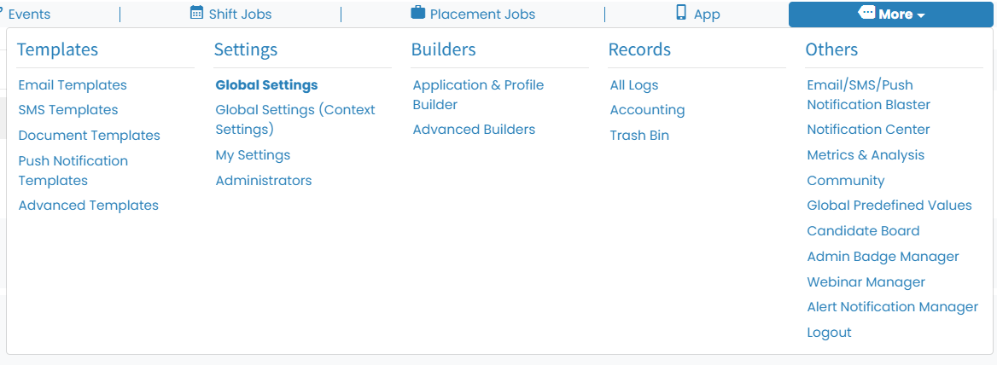Open Alert Notification Manager
This screenshot has height=371, width=997.
(892, 308)
